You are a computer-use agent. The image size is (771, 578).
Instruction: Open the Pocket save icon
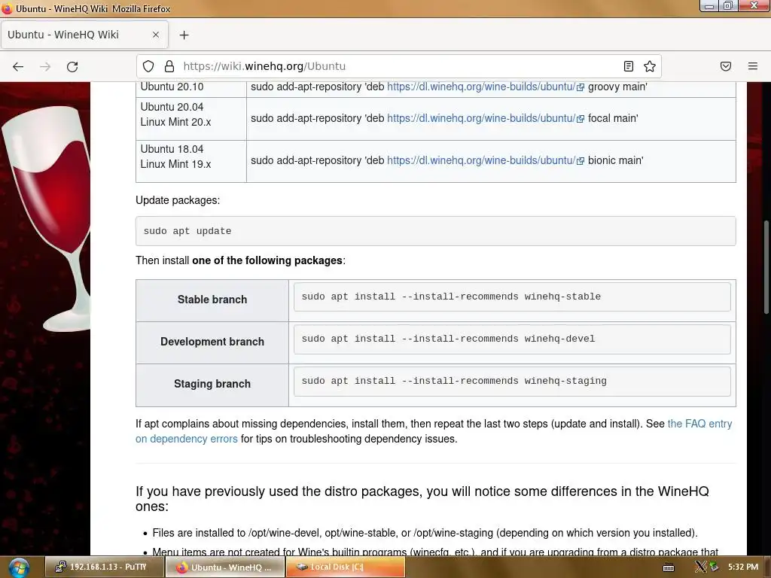pos(726,66)
